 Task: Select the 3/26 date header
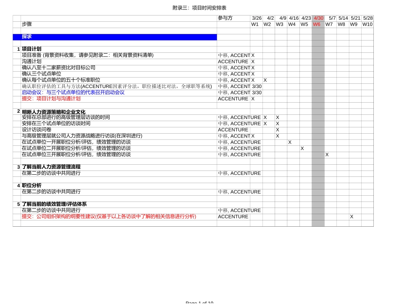point(257,18)
